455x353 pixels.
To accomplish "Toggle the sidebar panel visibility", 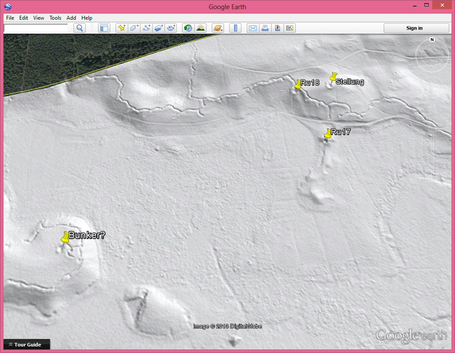I will tap(104, 28).
